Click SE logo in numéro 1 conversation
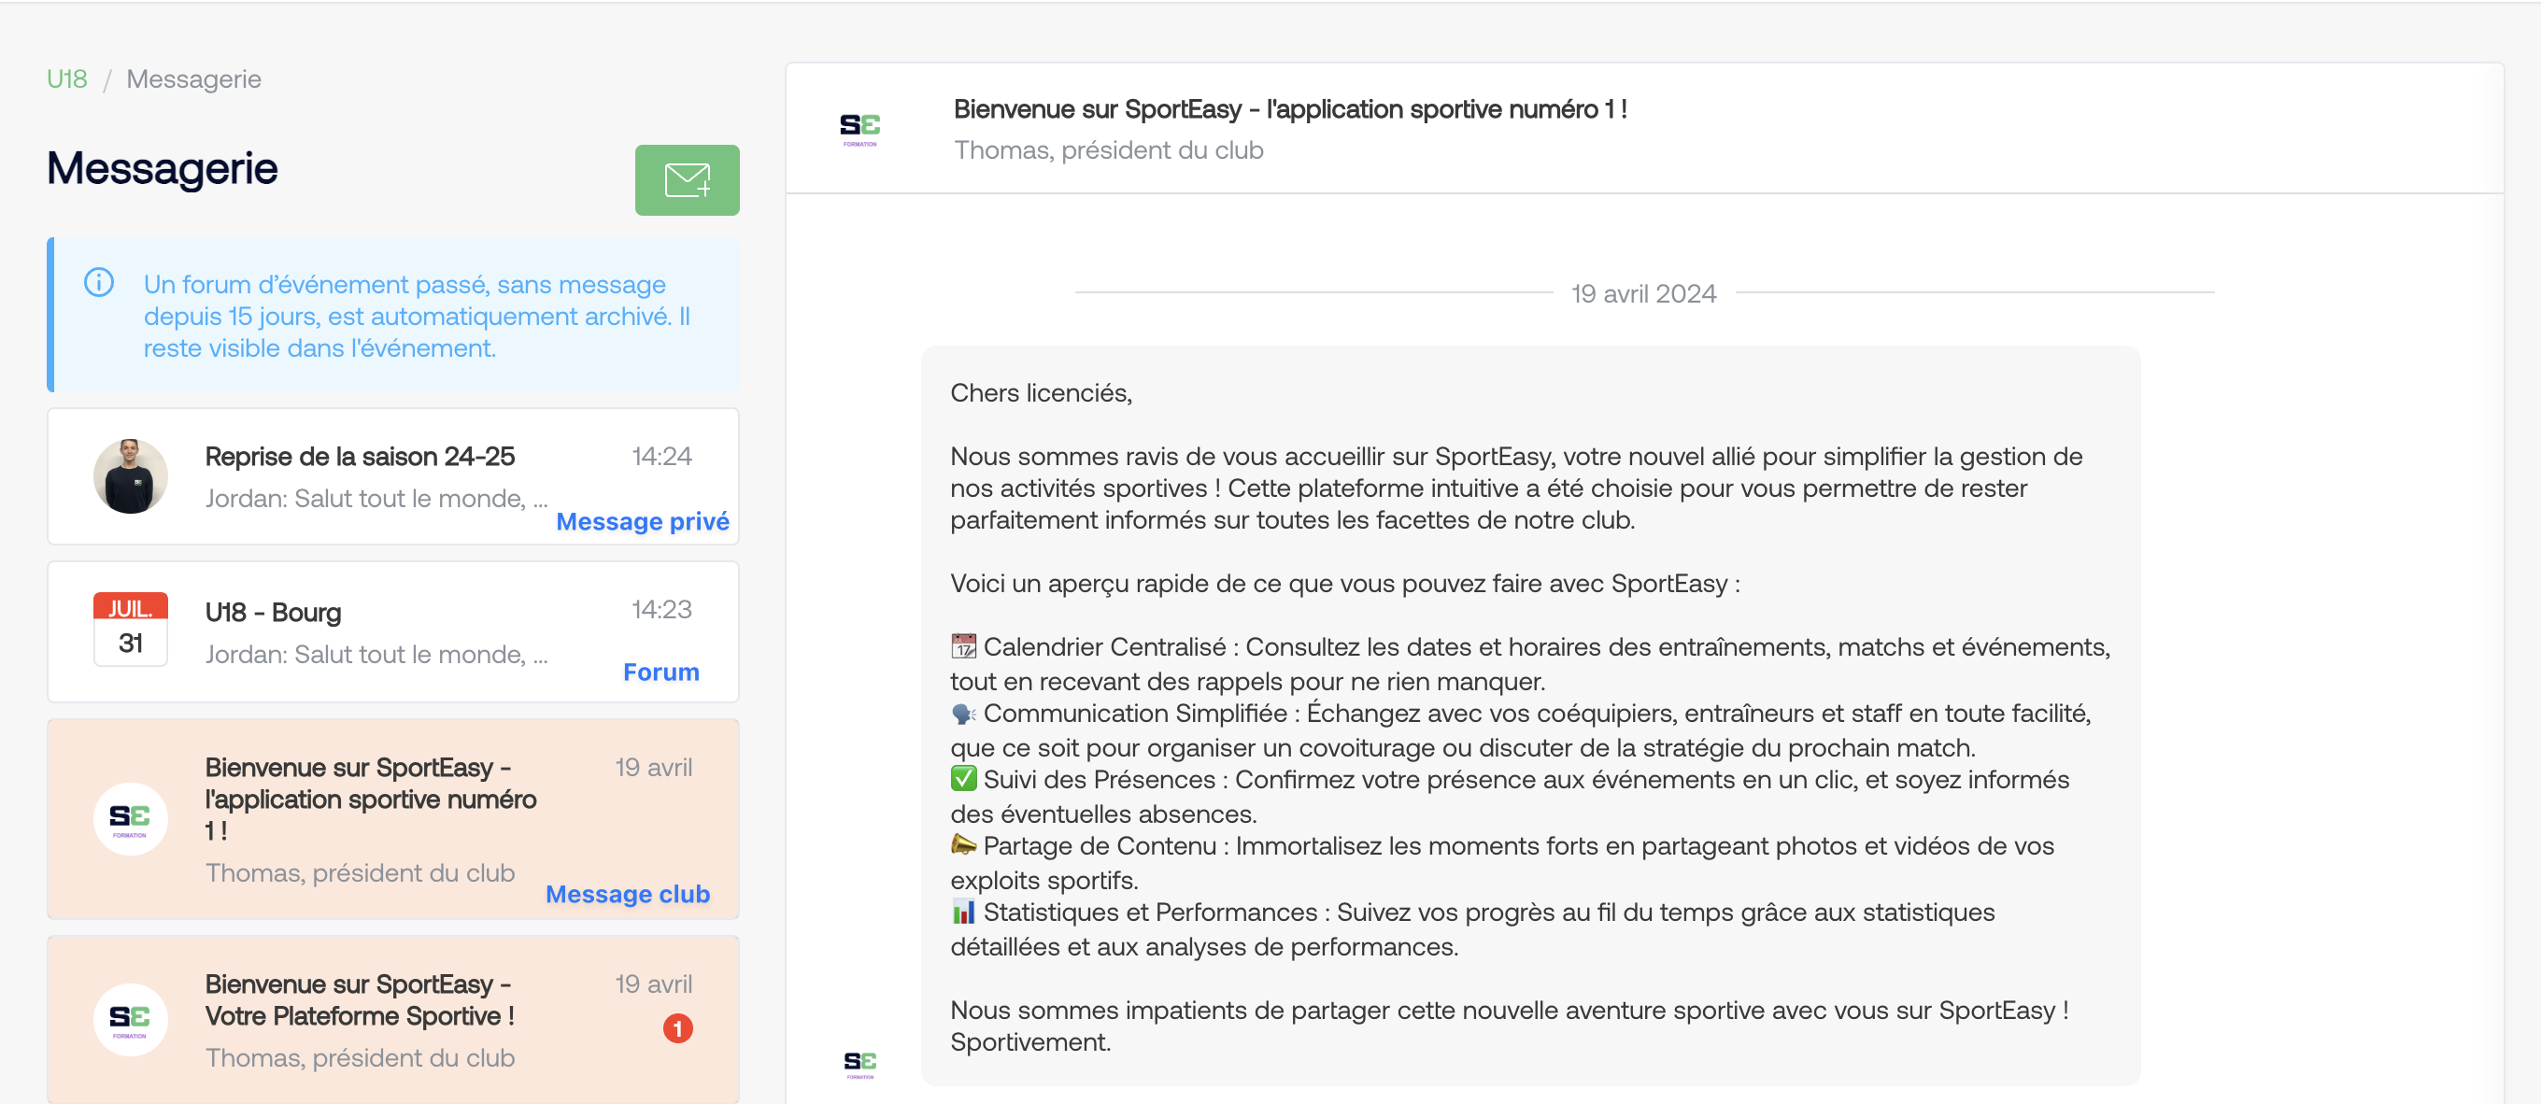The image size is (2541, 1104). point(130,818)
